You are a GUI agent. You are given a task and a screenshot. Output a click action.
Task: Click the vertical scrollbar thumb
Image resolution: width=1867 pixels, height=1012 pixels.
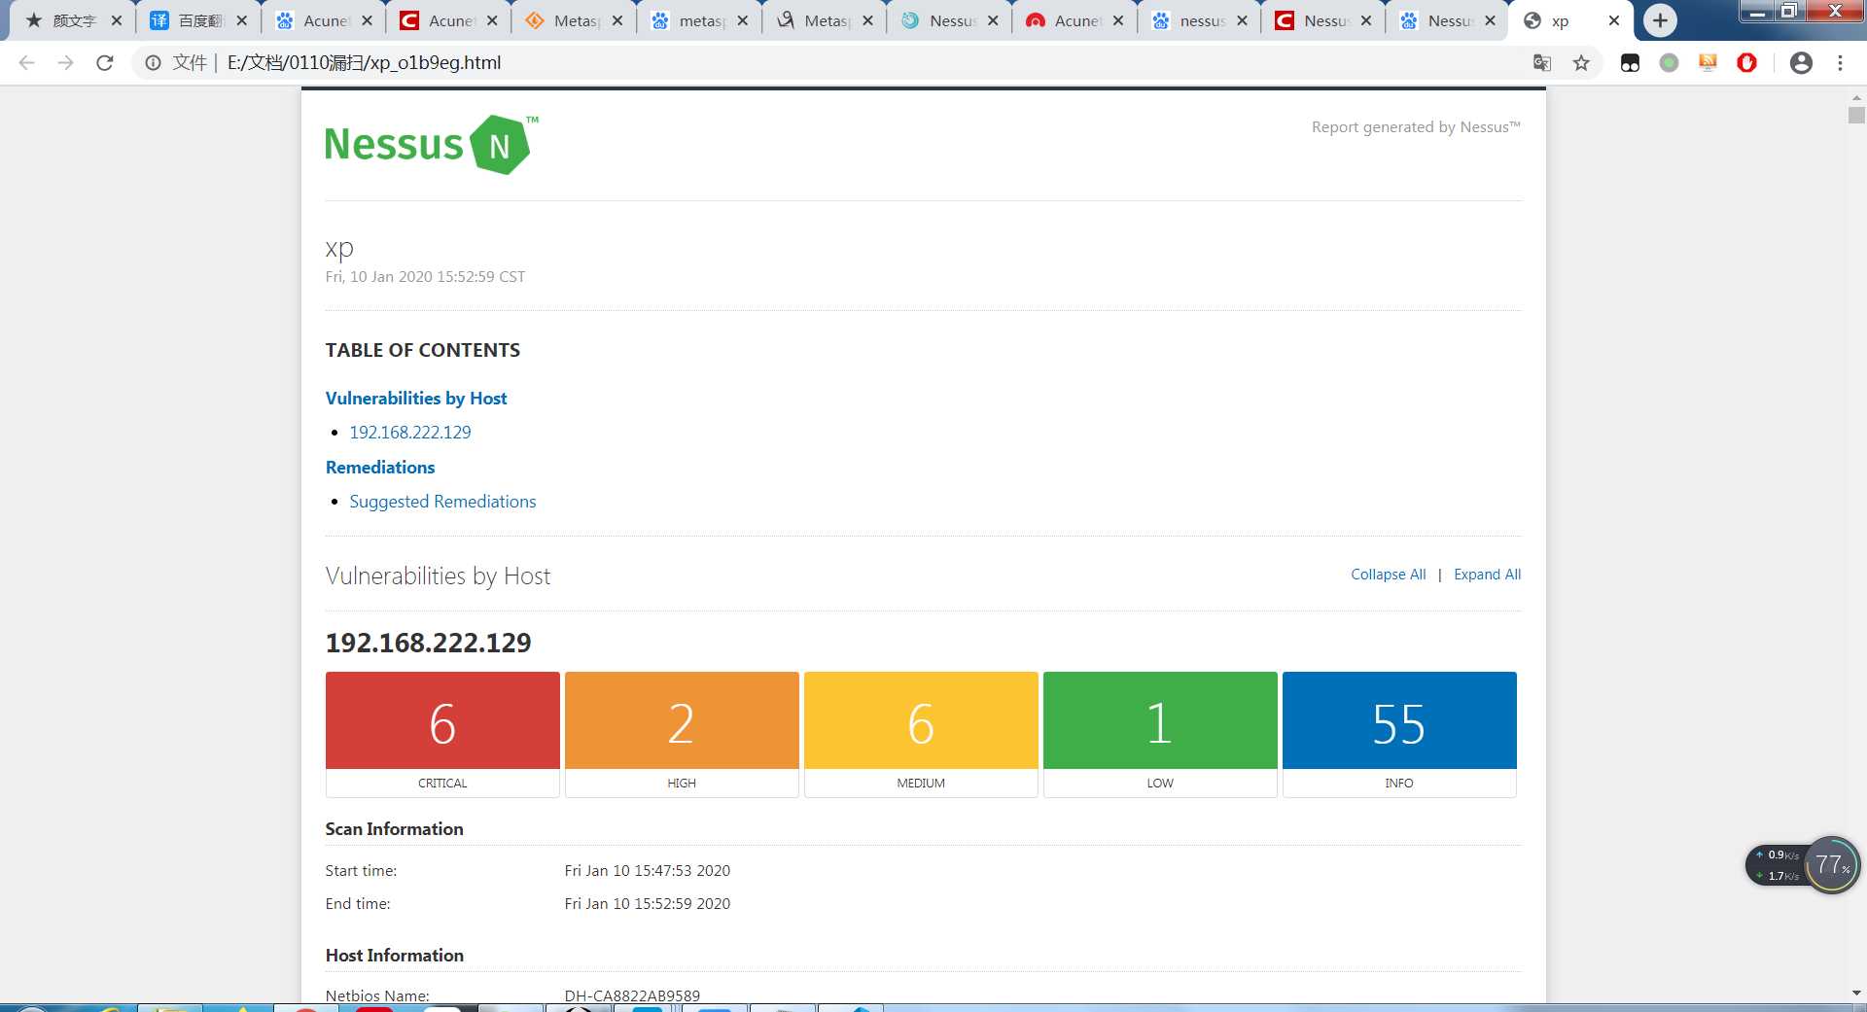pos(1856,116)
